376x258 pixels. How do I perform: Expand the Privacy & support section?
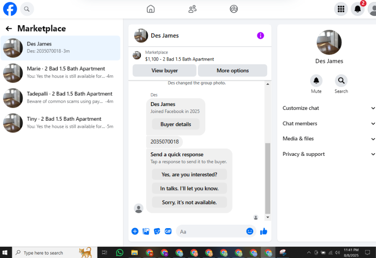click(328, 154)
